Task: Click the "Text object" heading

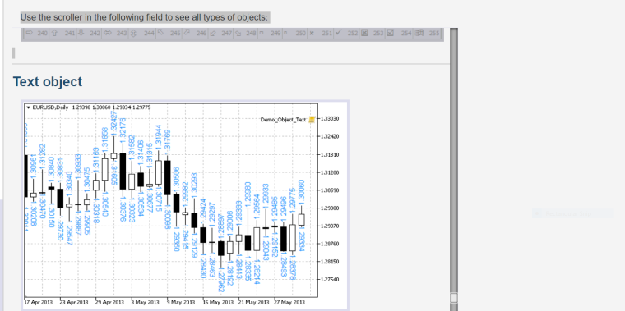Action: [48, 81]
